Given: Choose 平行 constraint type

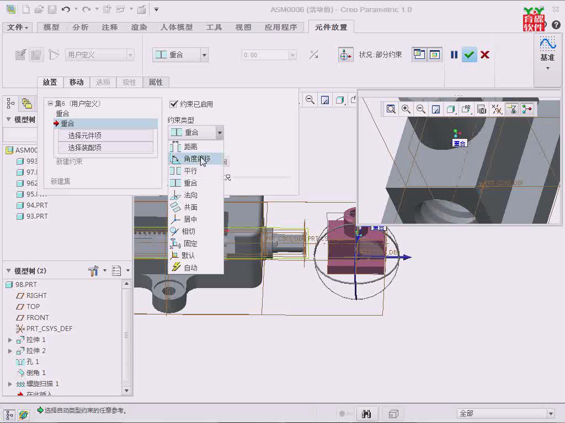Looking at the screenshot, I should pyautogui.click(x=196, y=171).
